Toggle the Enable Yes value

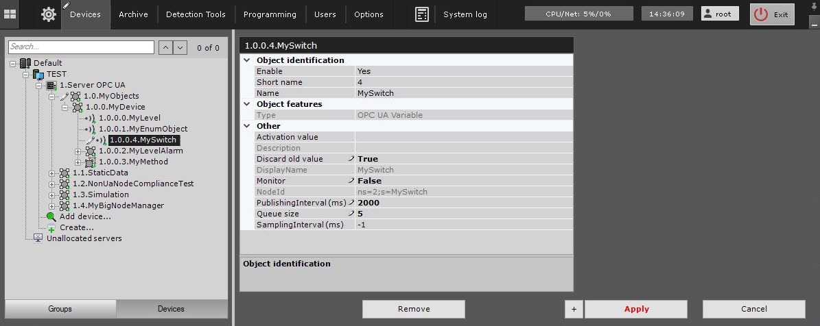(364, 71)
